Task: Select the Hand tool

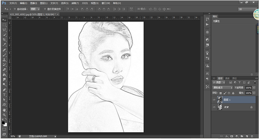Action: [x=4, y=110]
